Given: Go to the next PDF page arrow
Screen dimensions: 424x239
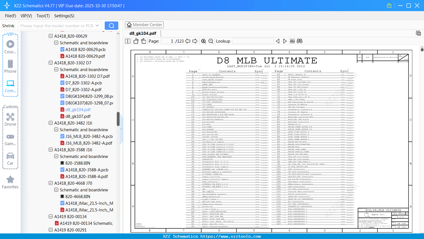Looking at the screenshot, I should 195,41.
